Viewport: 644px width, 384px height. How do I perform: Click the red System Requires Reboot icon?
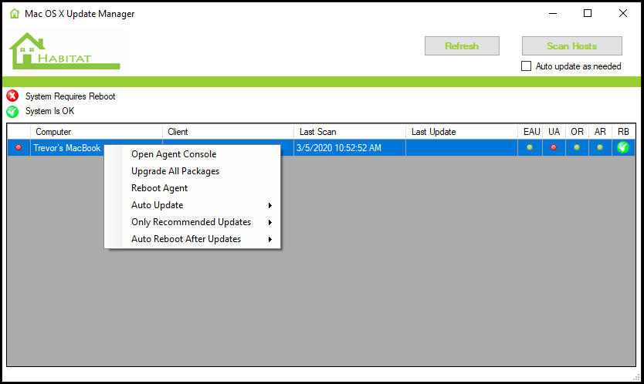(12, 96)
